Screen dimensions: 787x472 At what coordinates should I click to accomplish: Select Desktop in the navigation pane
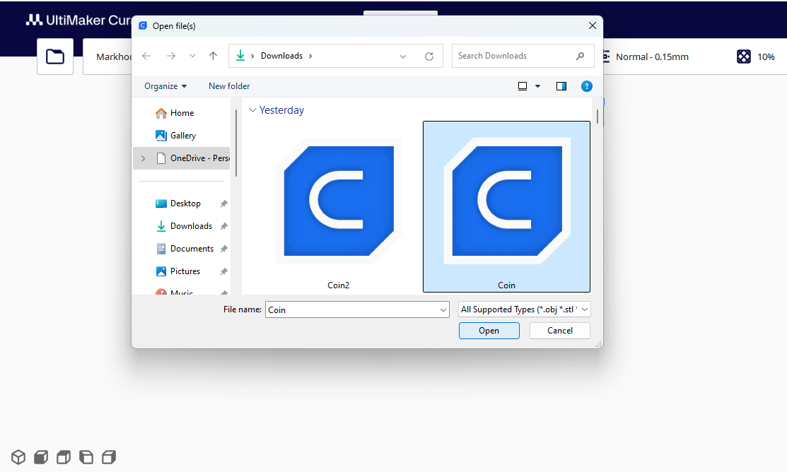point(185,203)
